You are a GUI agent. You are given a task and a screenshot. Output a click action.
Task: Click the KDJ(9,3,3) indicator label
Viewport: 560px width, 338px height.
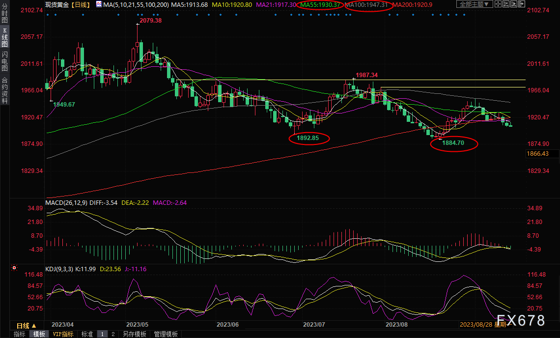pyautogui.click(x=59, y=269)
